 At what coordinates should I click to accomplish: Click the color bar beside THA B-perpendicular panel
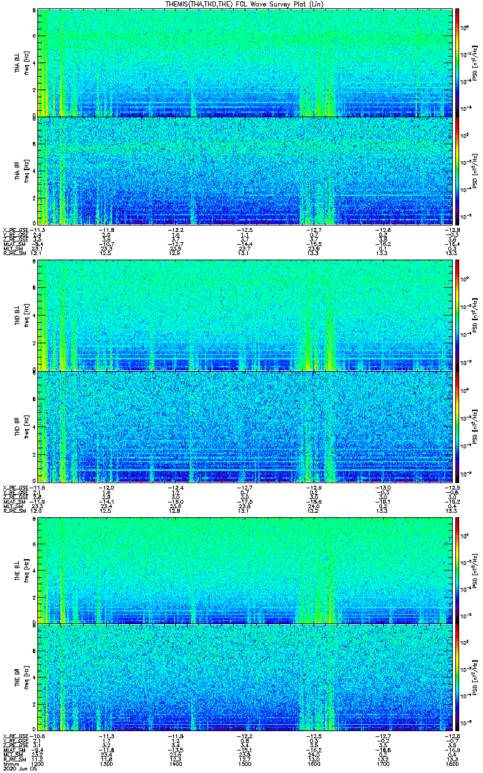tap(458, 63)
